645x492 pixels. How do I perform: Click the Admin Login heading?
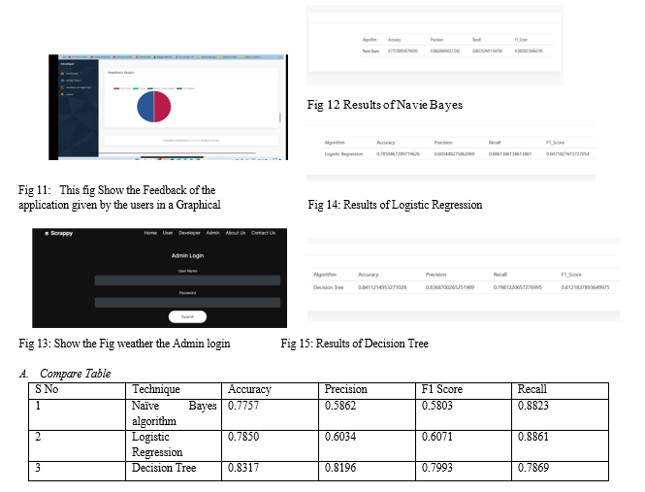187,255
